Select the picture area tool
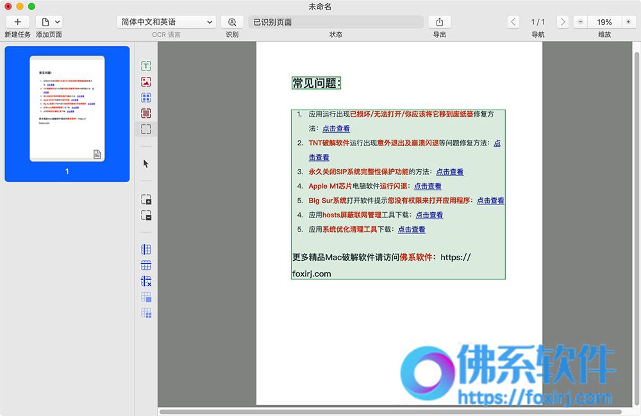The width and height of the screenshot is (641, 416). pos(146,82)
